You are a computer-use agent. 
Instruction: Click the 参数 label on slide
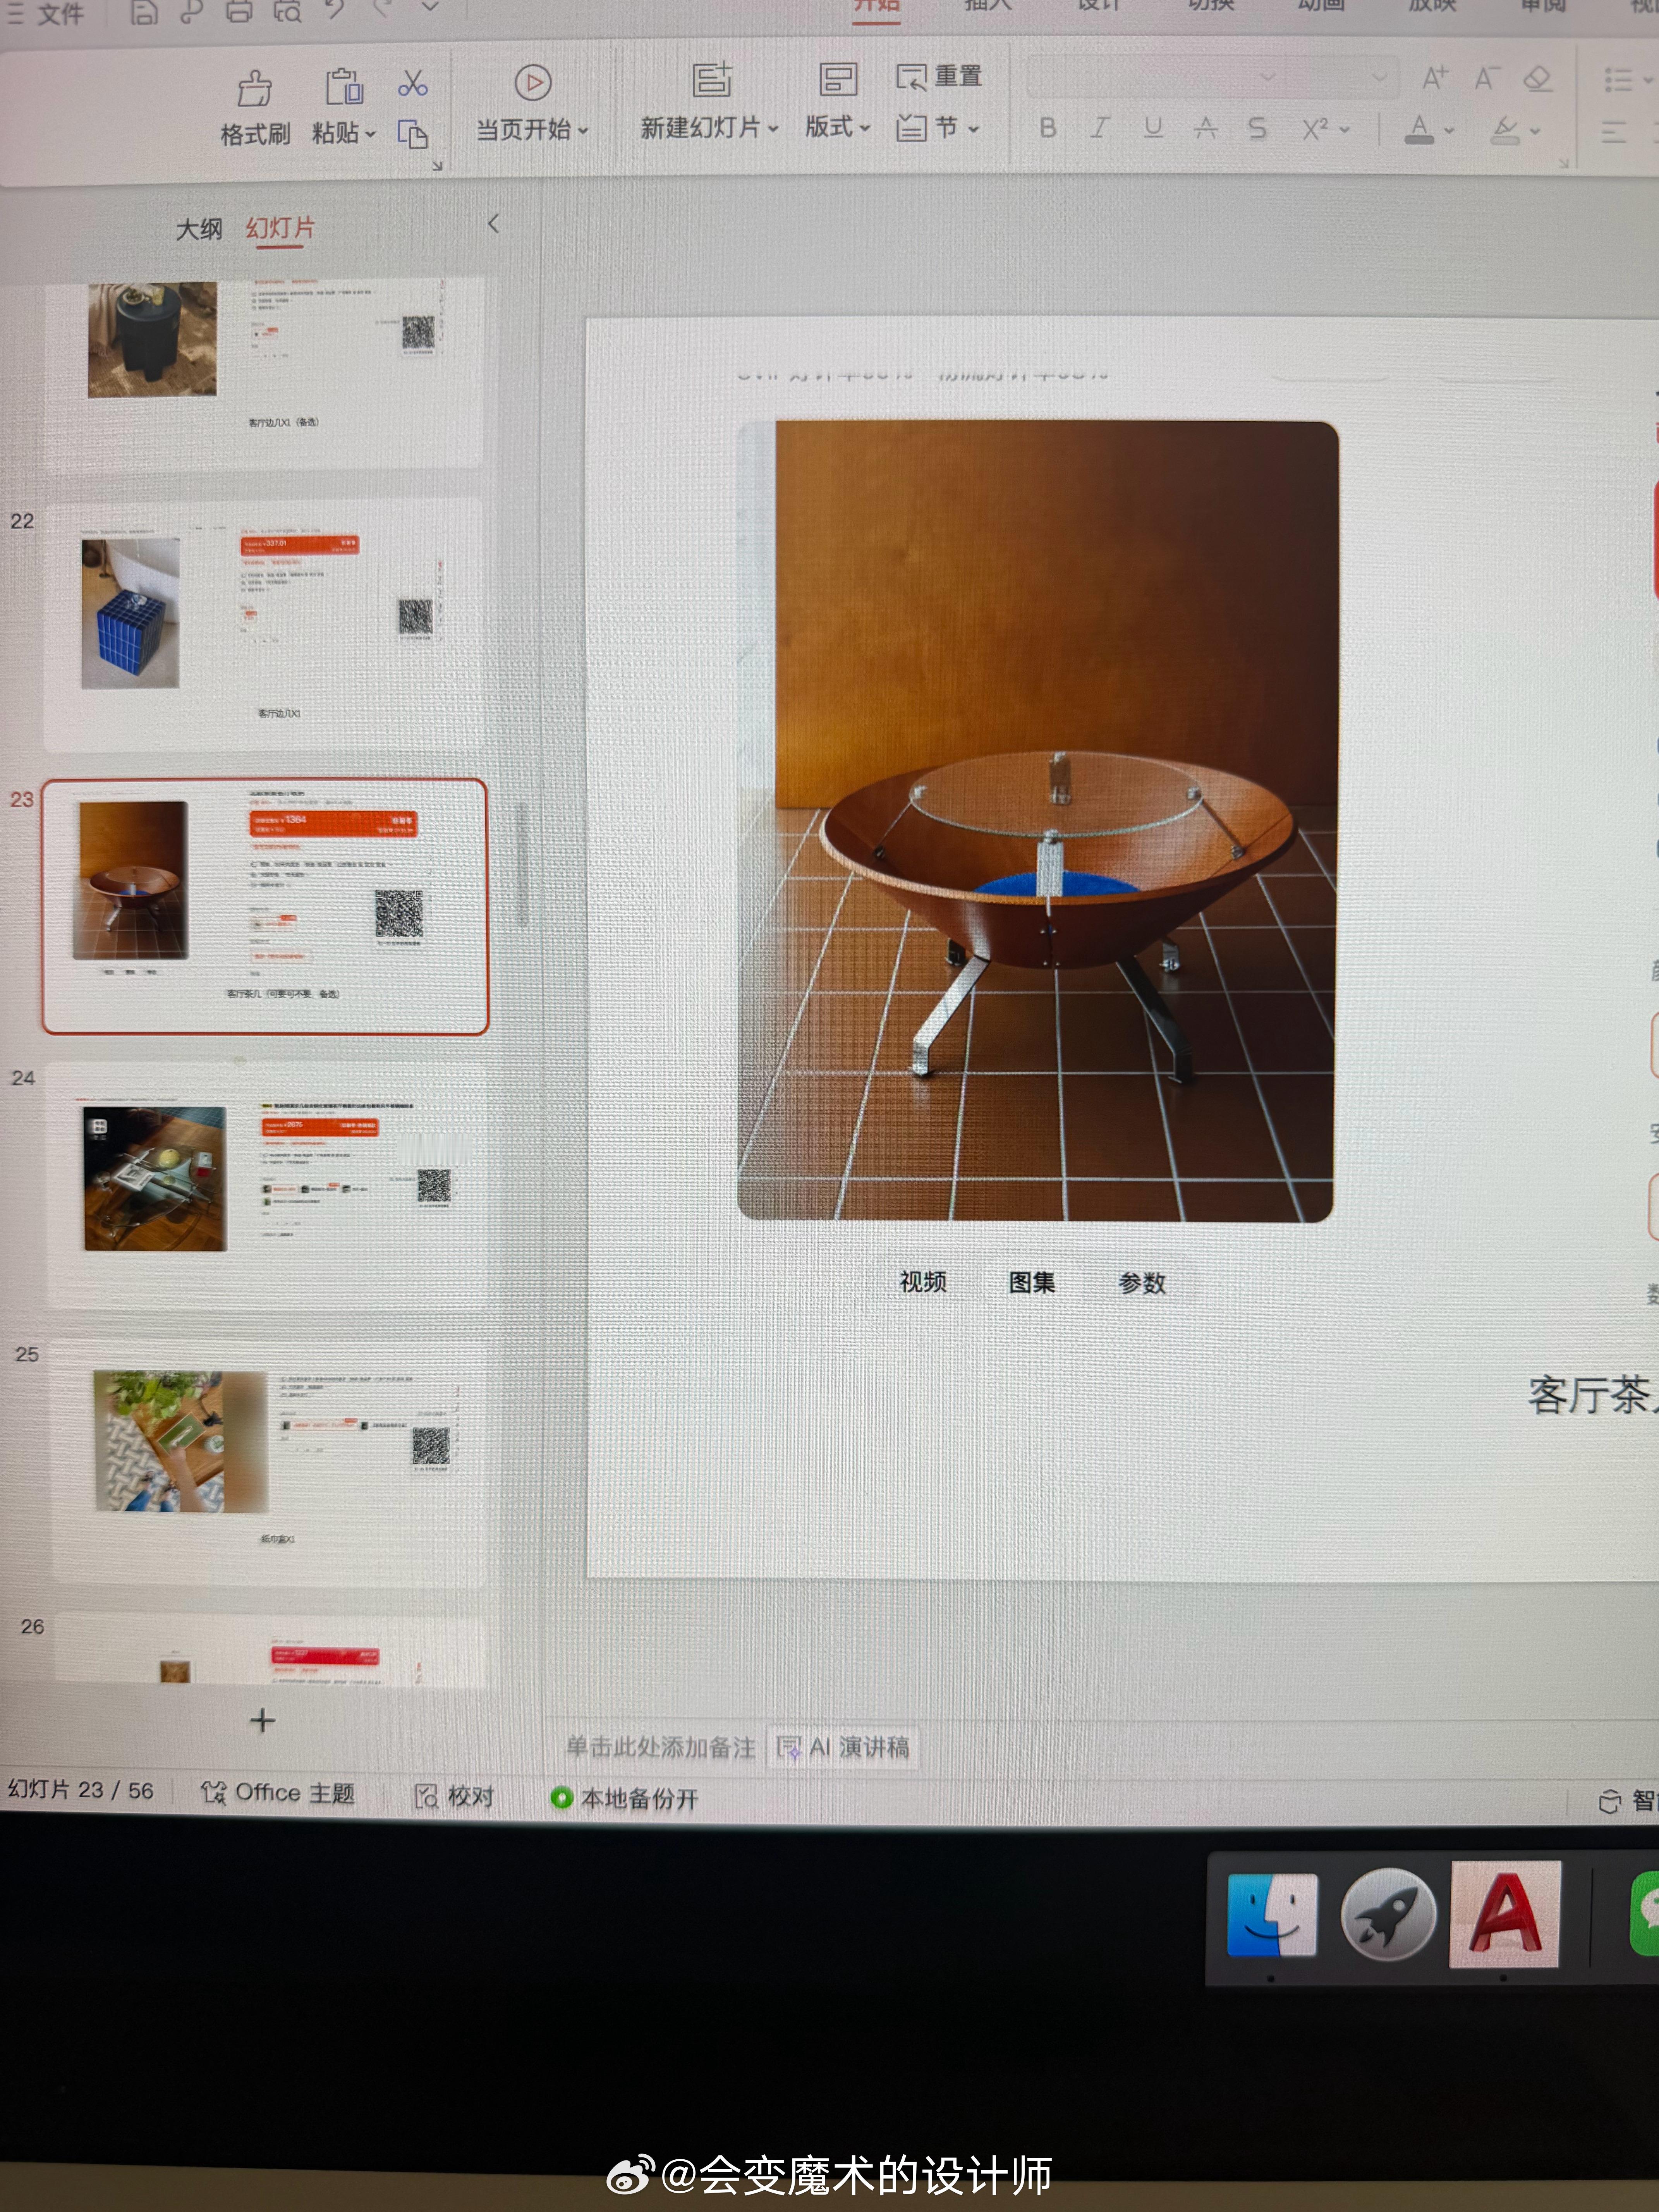1142,1283
